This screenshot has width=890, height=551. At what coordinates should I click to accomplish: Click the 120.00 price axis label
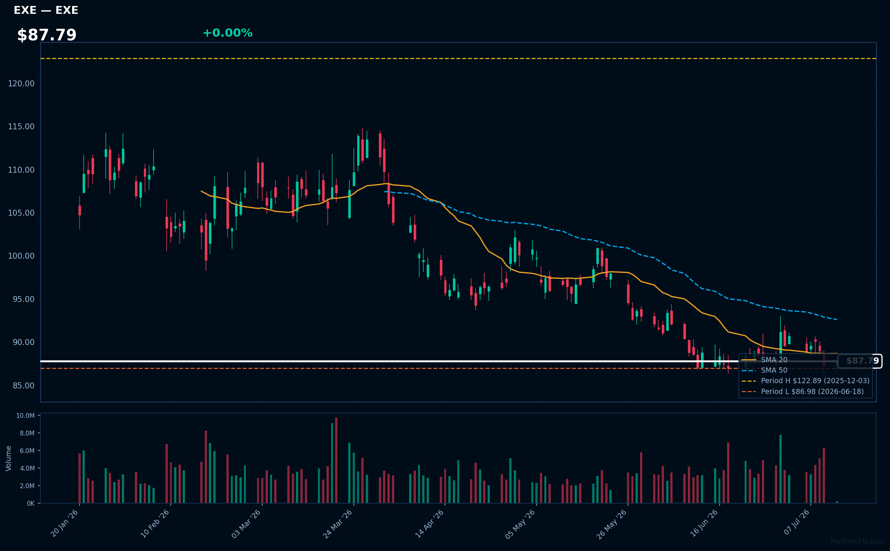(21, 83)
